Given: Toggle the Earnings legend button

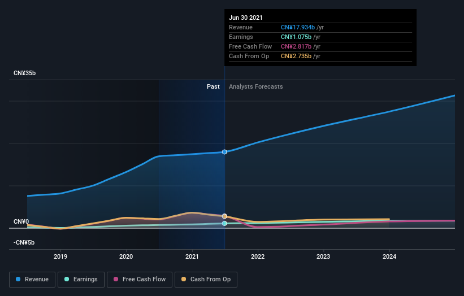Looking at the screenshot, I should (81, 280).
